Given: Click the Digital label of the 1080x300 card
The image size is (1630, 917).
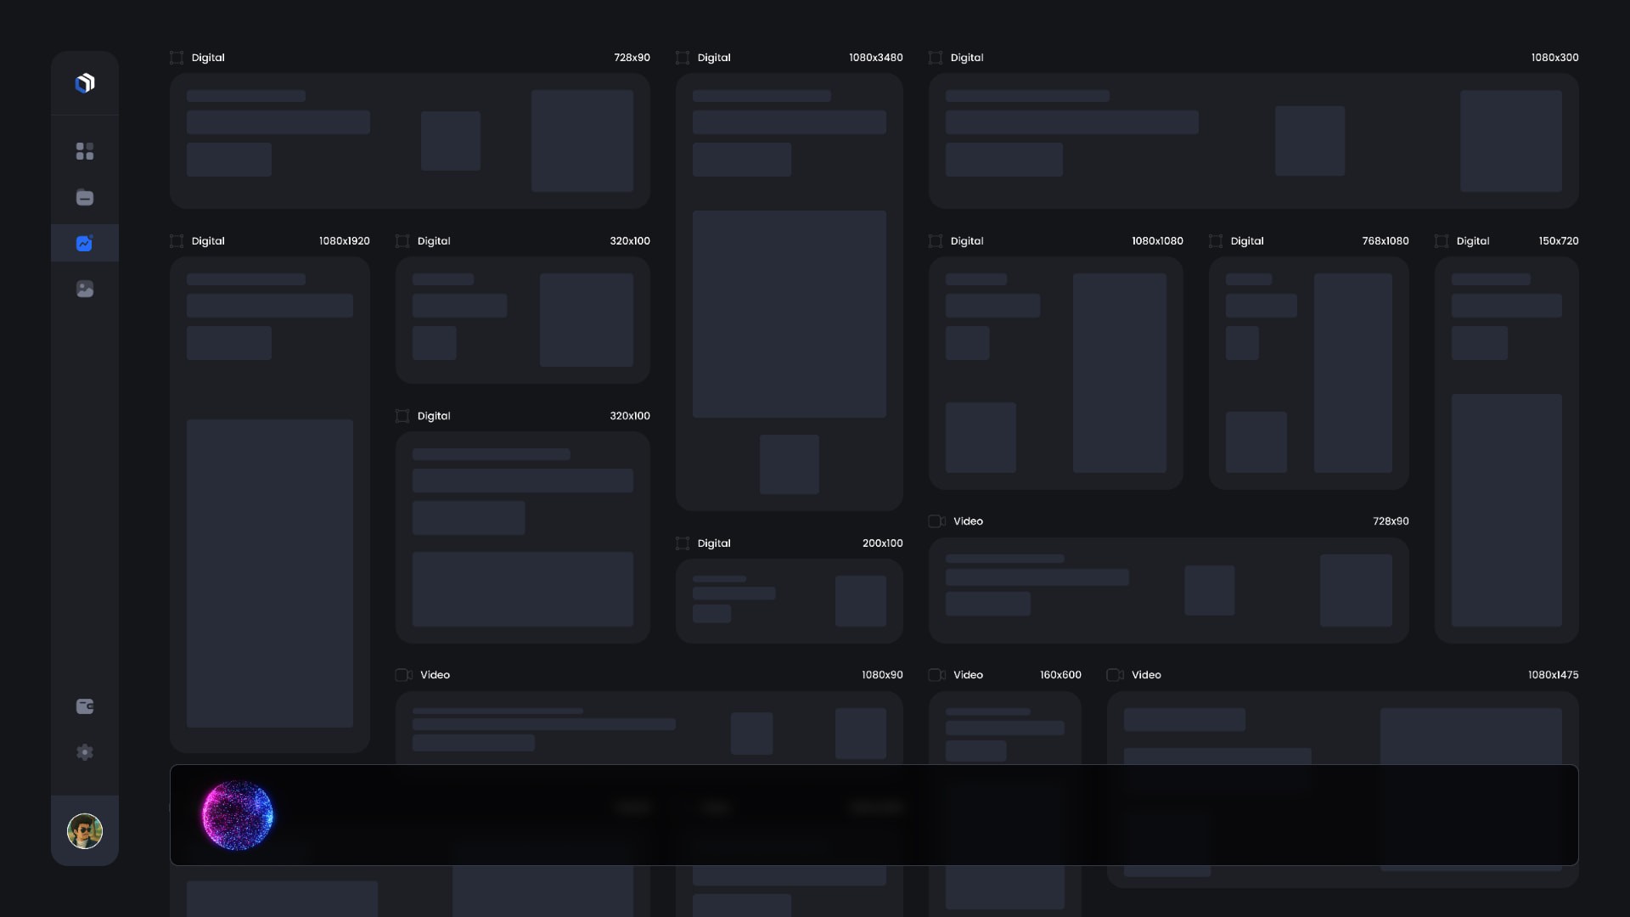Looking at the screenshot, I should (967, 58).
